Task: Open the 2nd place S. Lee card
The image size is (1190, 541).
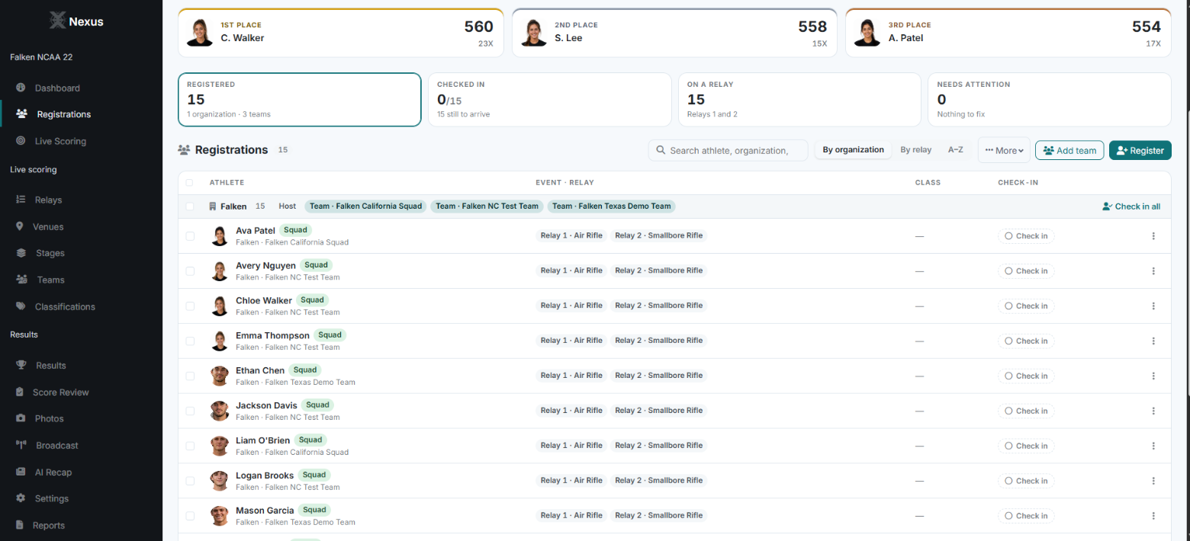Action: click(674, 33)
